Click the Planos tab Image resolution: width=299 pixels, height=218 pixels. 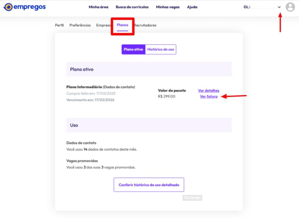click(123, 25)
